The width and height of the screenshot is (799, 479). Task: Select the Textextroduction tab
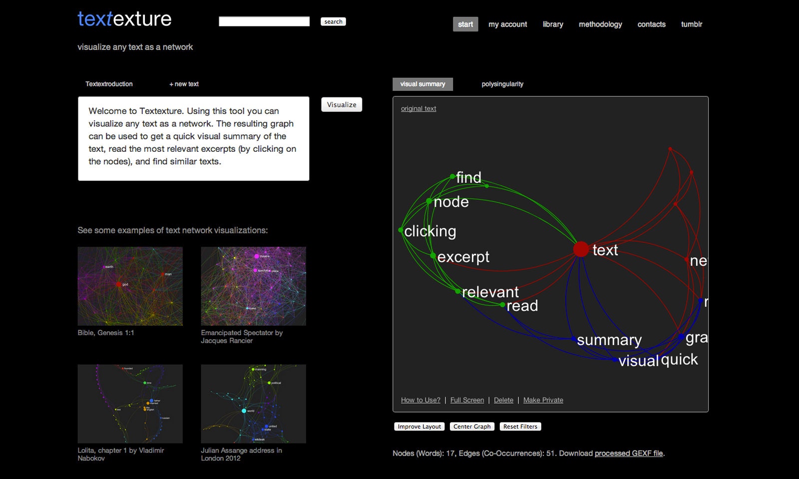pyautogui.click(x=109, y=84)
